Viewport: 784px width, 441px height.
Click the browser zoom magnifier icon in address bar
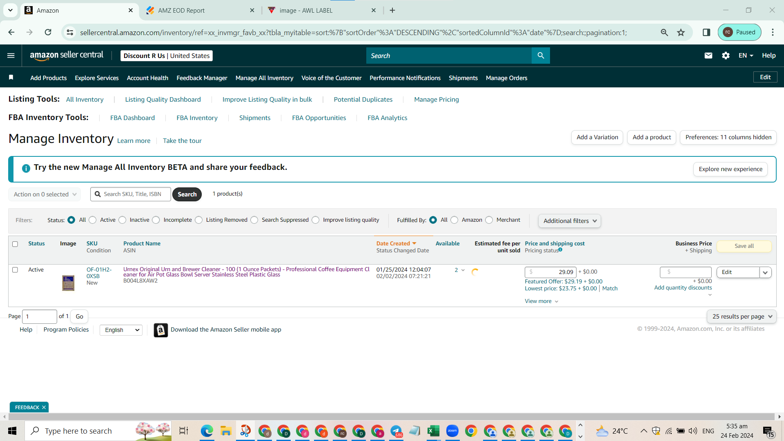[x=664, y=32]
